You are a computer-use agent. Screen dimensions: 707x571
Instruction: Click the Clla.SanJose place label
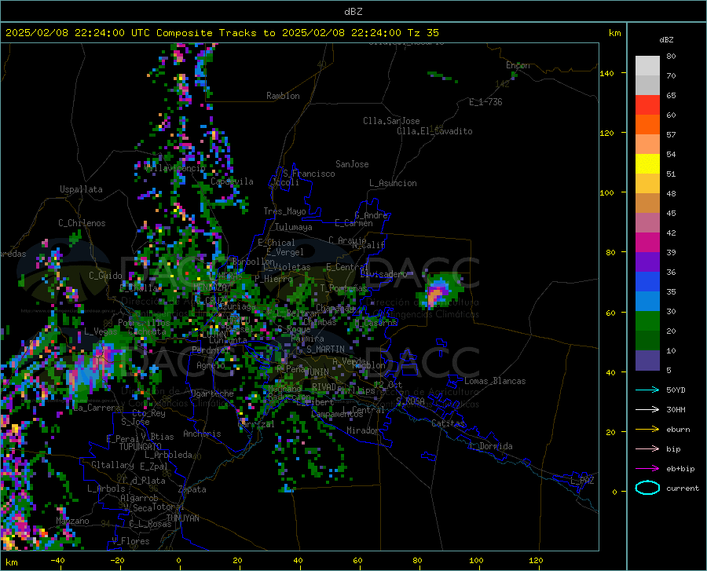coord(391,121)
